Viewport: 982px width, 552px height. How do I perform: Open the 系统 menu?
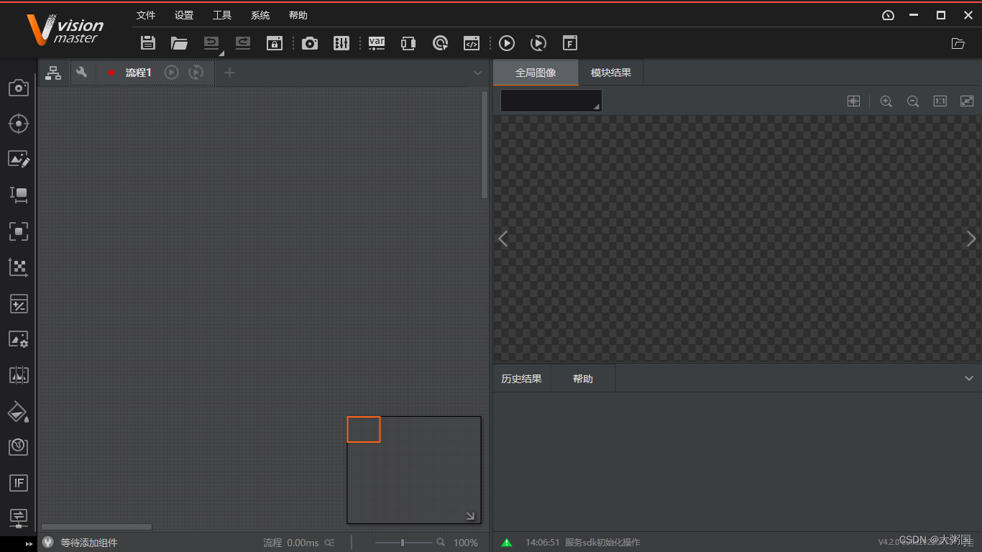point(260,15)
